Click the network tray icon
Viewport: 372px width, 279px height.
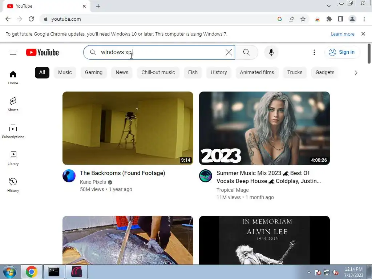point(327,272)
